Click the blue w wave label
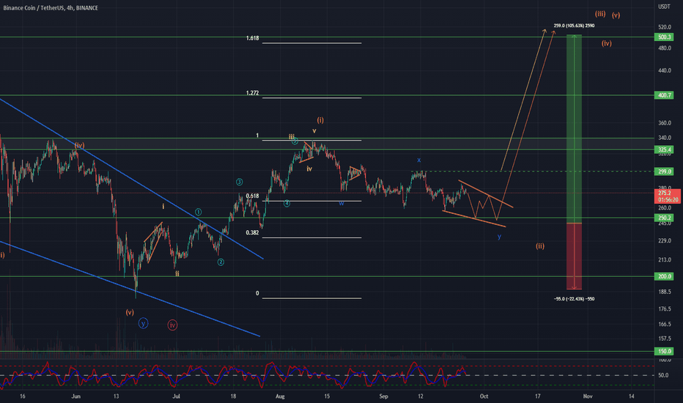The width and height of the screenshot is (683, 403). [x=341, y=204]
